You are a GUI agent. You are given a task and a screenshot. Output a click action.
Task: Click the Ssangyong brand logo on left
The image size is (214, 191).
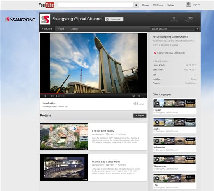[20, 20]
